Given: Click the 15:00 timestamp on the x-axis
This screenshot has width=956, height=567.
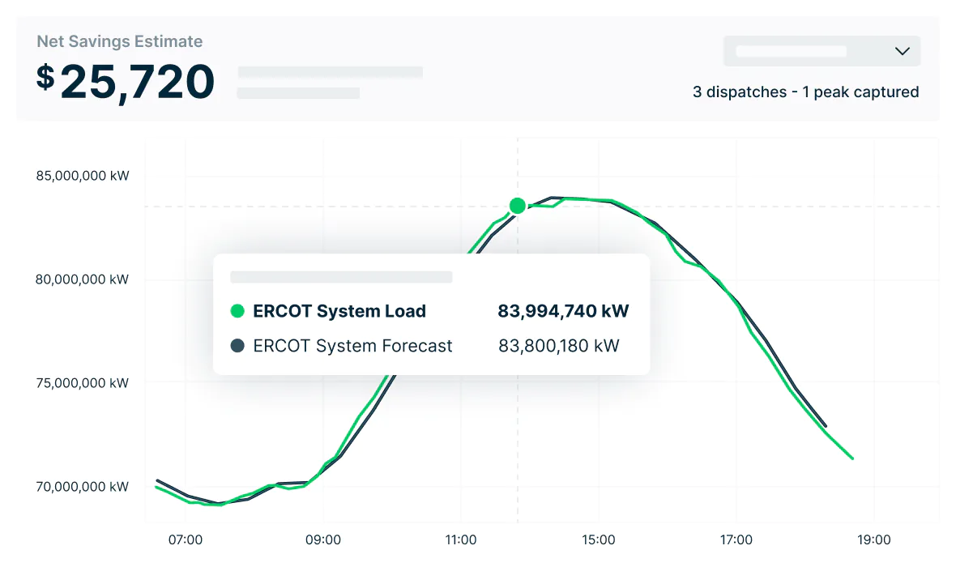Looking at the screenshot, I should tap(599, 539).
